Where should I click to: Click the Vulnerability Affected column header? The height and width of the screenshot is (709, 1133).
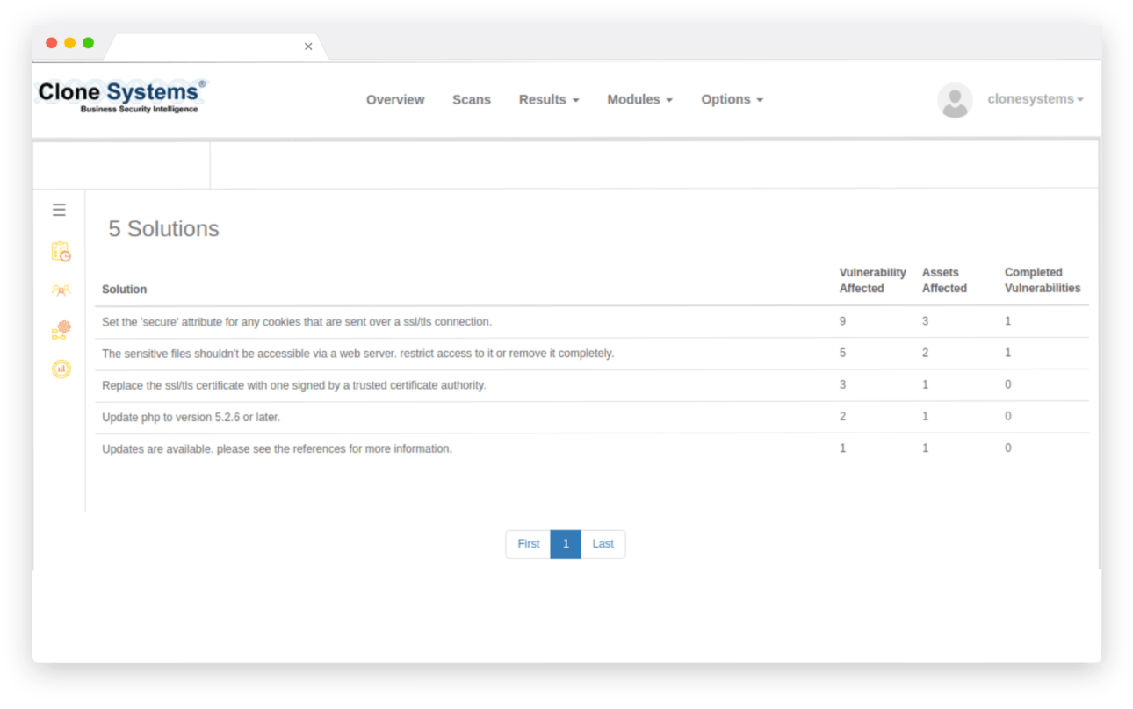coord(873,281)
